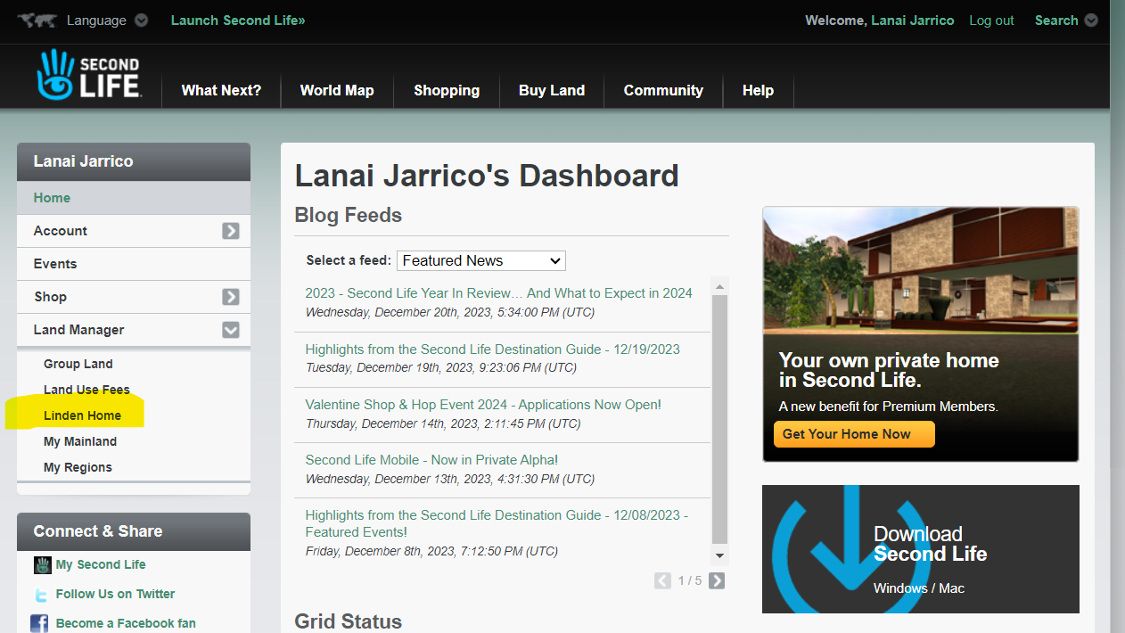Open Land Use Fees submenu item
This screenshot has width=1125, height=633.
coord(86,390)
